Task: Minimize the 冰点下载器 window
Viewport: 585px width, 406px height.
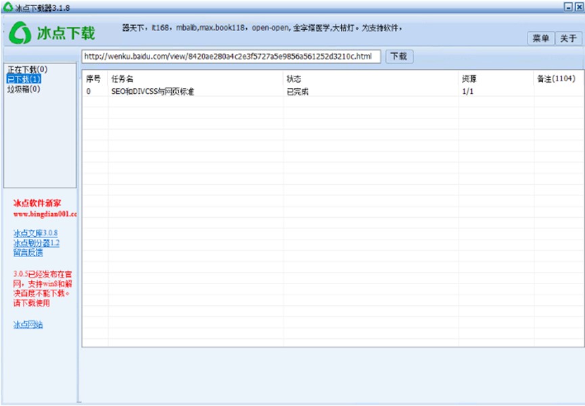Action: pos(568,7)
